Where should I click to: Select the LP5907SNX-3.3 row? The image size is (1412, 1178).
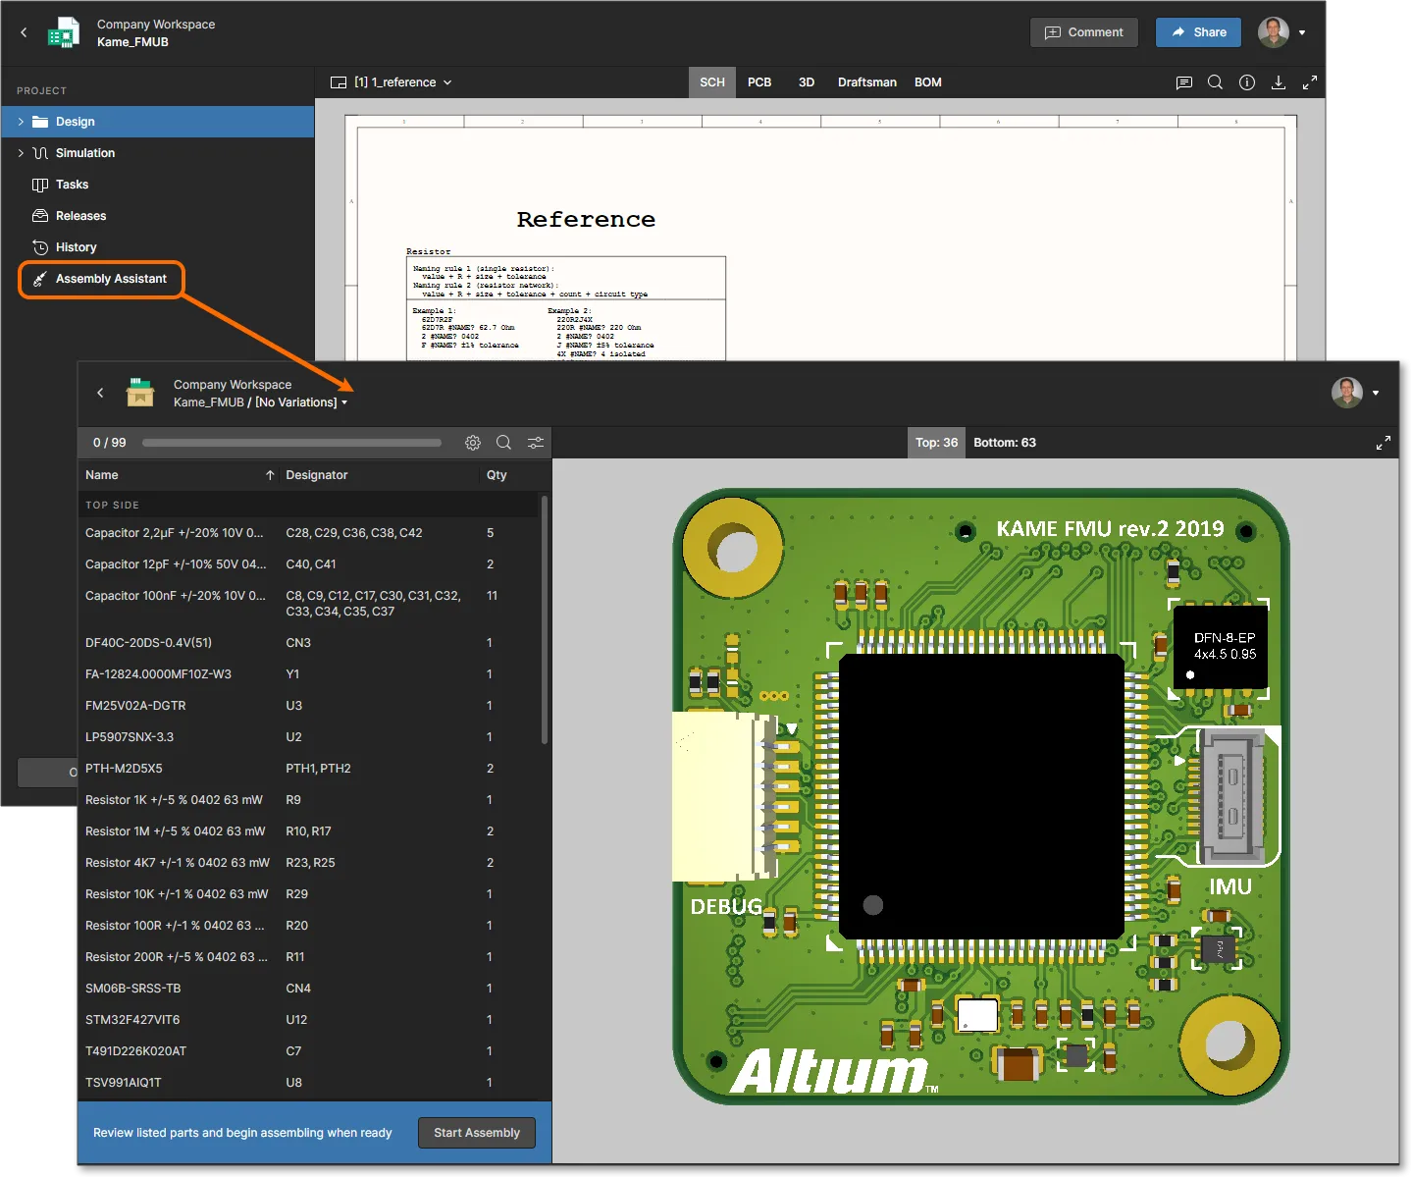click(x=309, y=737)
